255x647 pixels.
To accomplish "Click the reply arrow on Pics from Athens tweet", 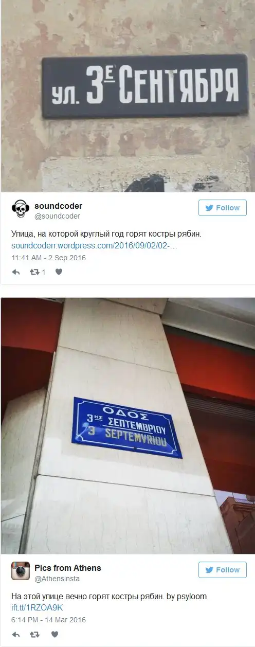I will coord(15,635).
